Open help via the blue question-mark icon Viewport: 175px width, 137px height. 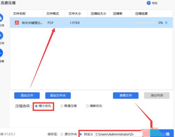click(148, 3)
